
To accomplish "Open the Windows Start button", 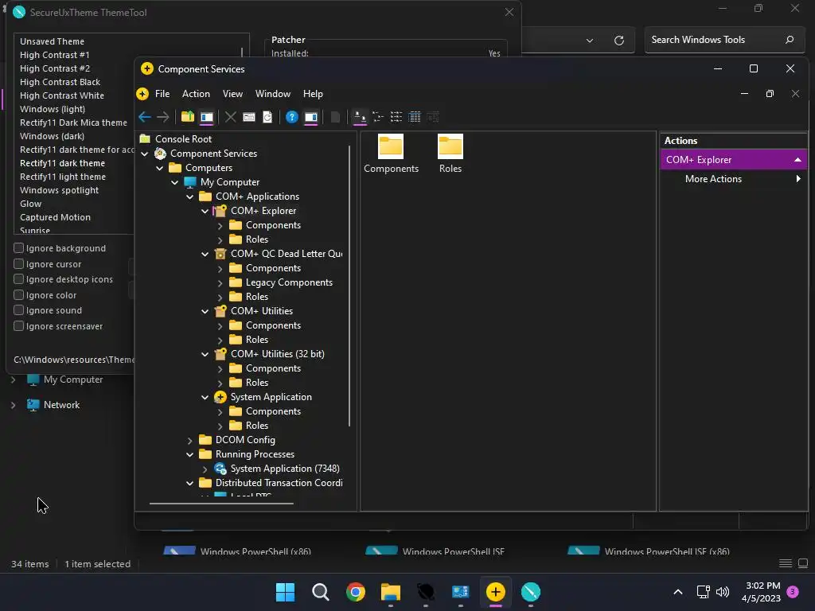I will point(286,592).
